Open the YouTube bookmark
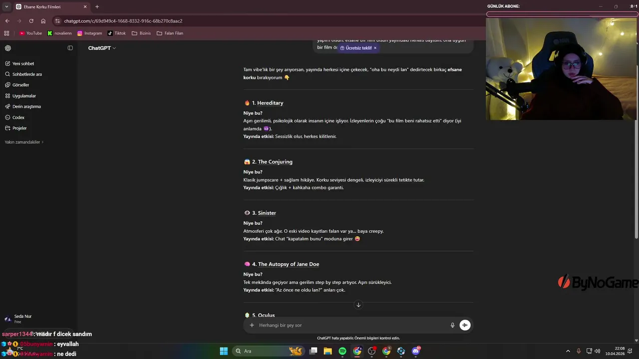The height and width of the screenshot is (359, 639). tap(30, 33)
